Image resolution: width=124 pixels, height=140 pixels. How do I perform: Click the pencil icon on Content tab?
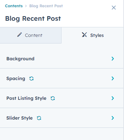(20, 35)
